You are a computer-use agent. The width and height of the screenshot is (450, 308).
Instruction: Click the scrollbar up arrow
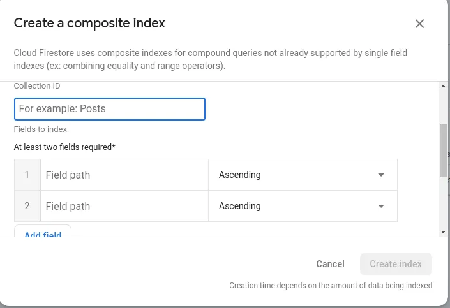(x=443, y=86)
